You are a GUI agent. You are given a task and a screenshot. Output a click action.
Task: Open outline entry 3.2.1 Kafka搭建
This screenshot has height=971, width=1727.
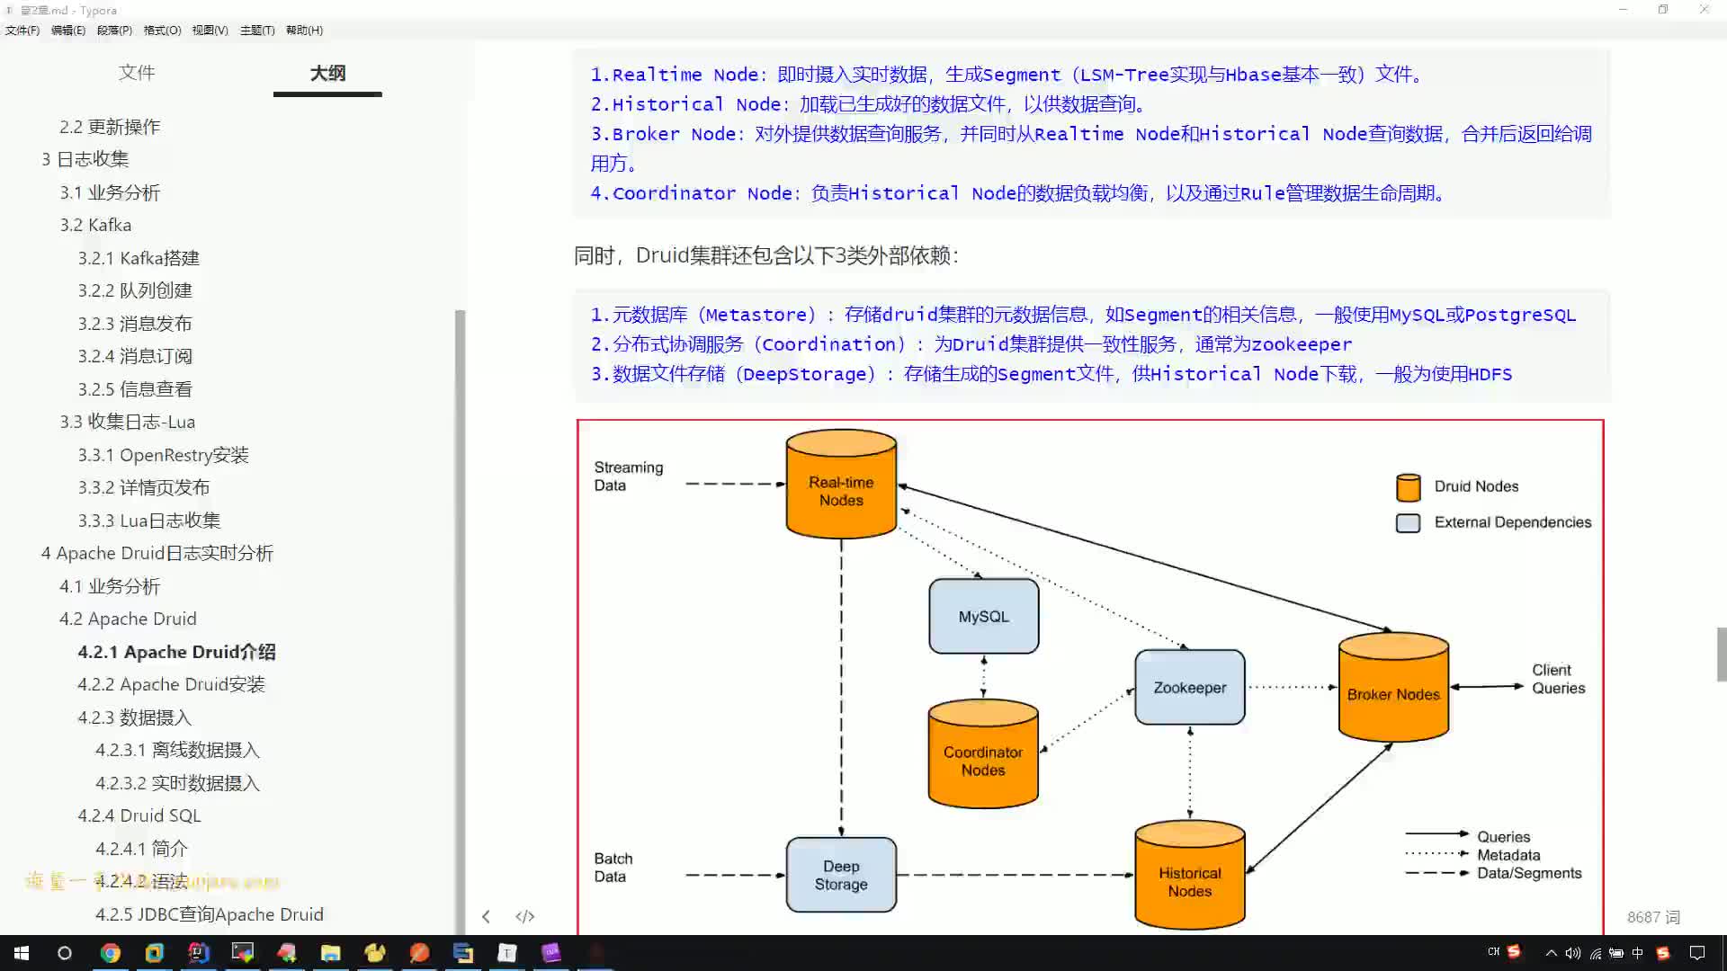pos(139,258)
